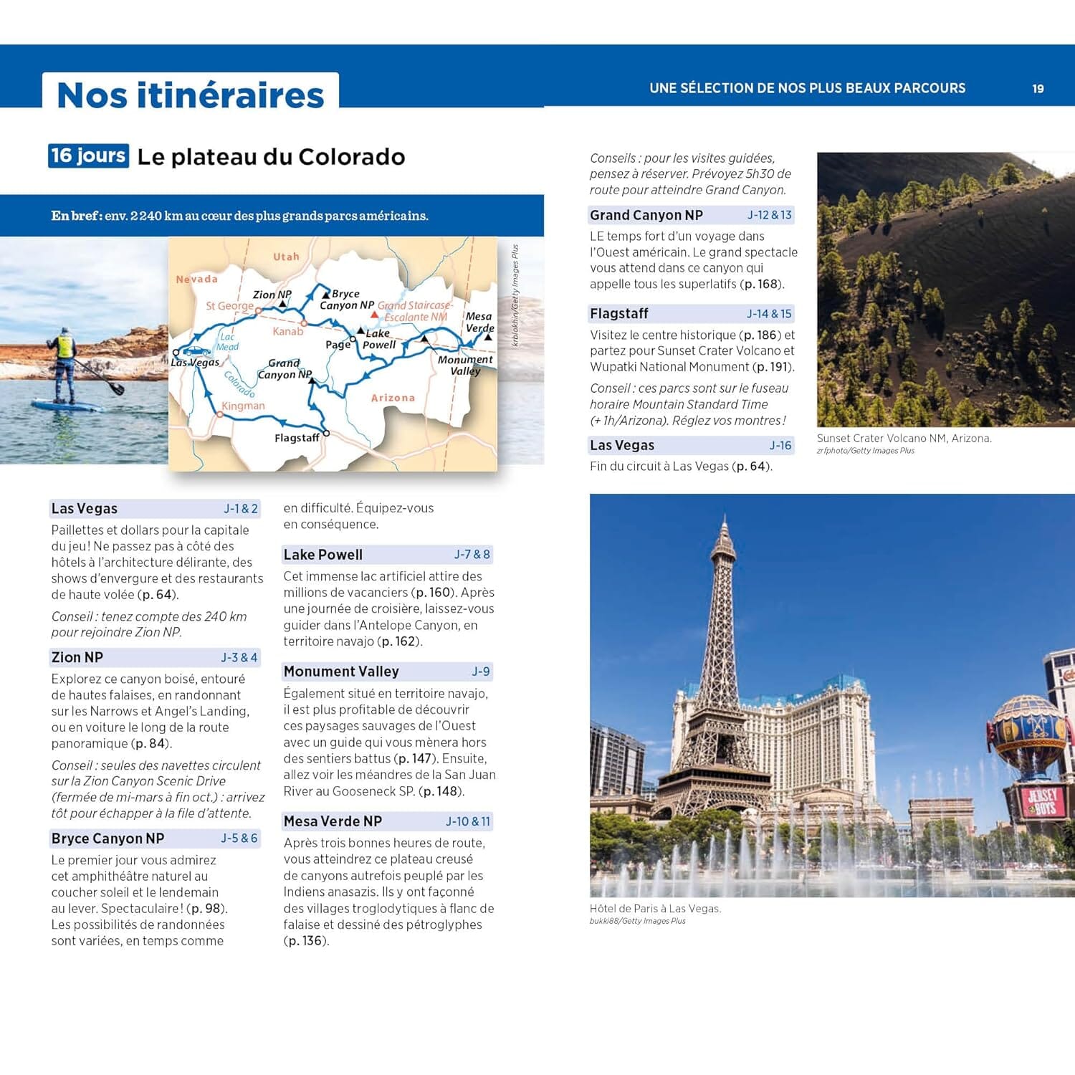Toggle the Grand Canyon NP J-12 & 13 section

coord(692,214)
